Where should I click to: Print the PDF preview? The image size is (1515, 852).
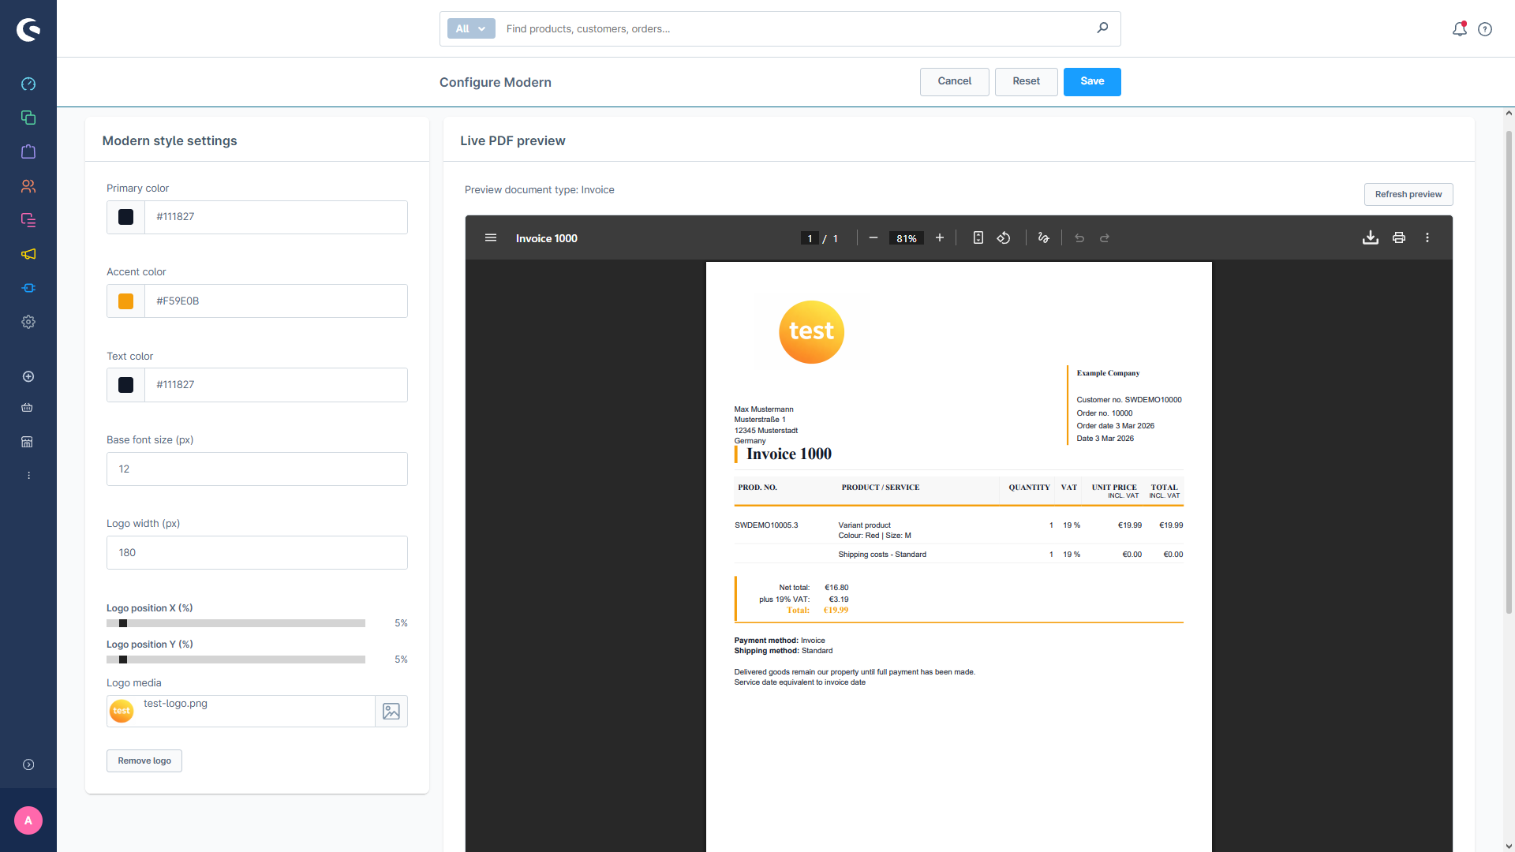point(1398,238)
